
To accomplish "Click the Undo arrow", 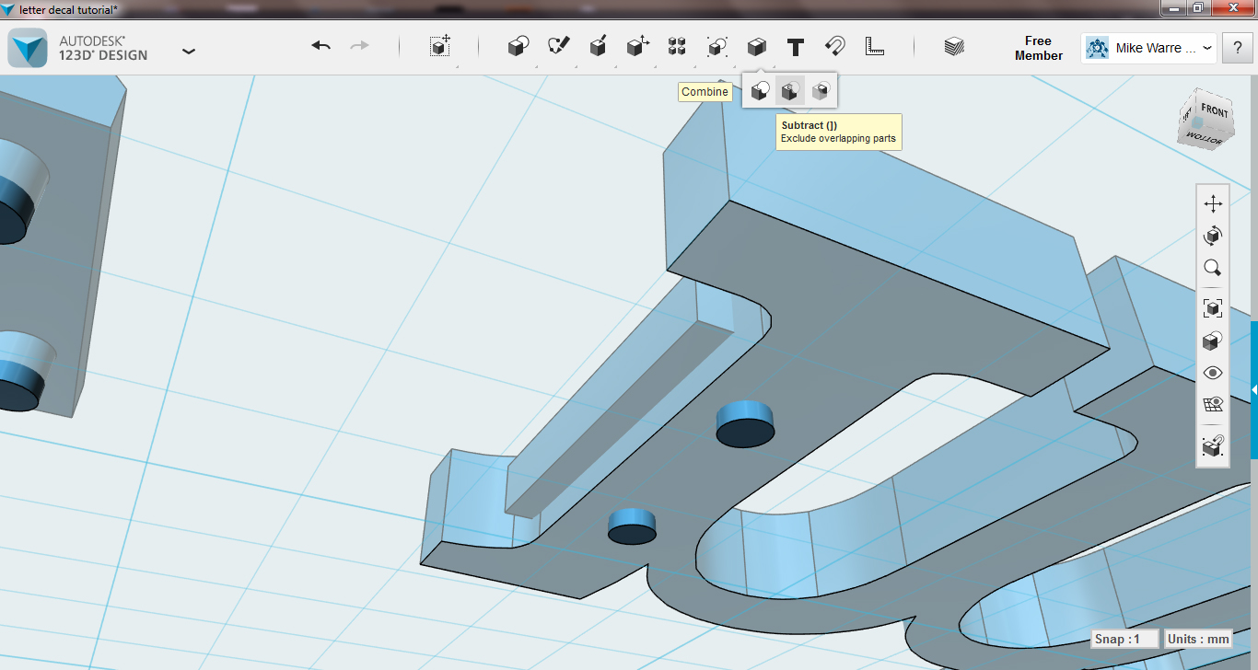I will 320,46.
